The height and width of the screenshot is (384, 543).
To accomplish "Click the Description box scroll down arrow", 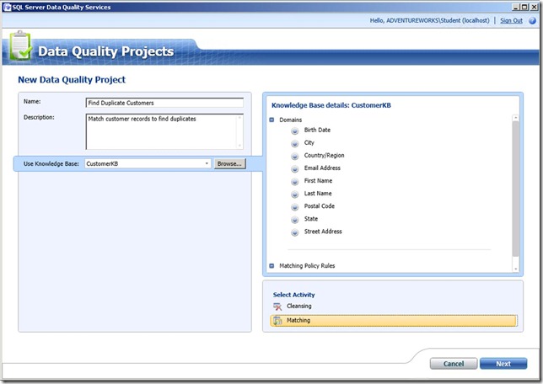I will tap(239, 146).
